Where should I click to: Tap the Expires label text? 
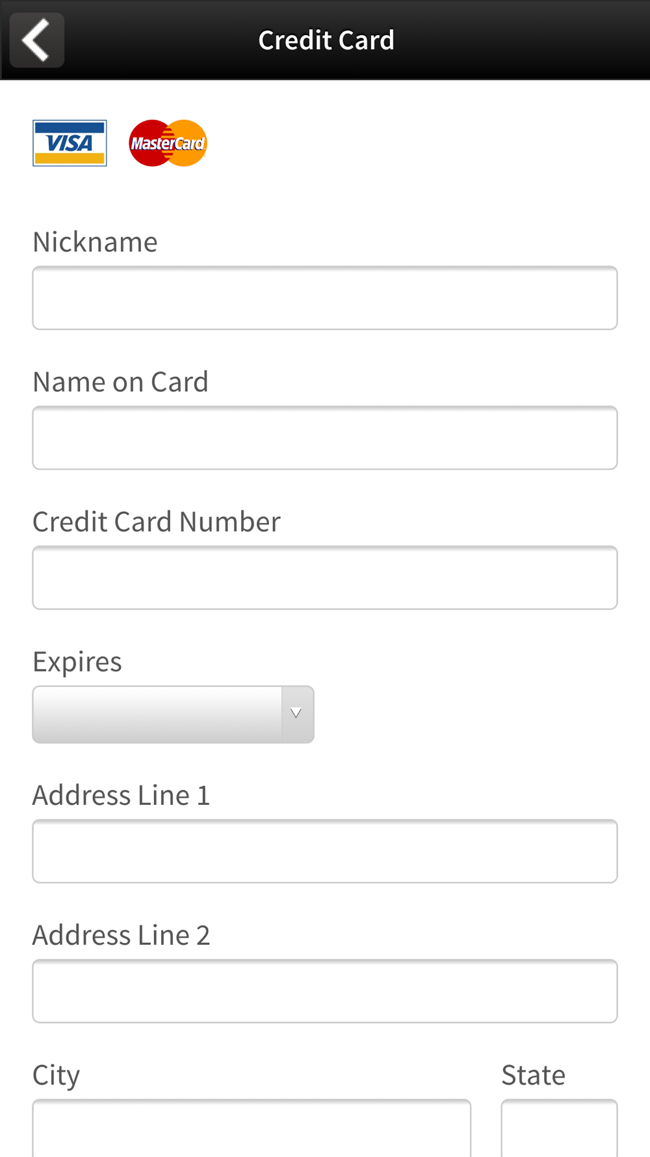77,662
